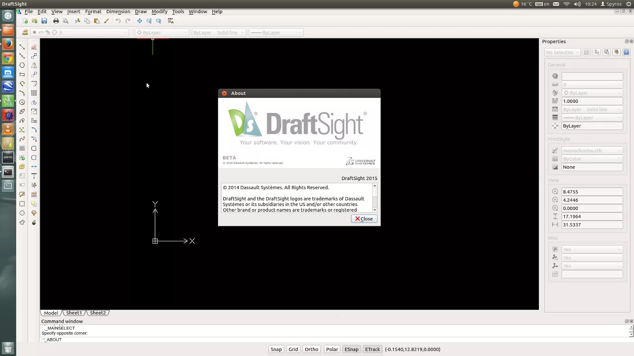Open the File menu

[29, 11]
